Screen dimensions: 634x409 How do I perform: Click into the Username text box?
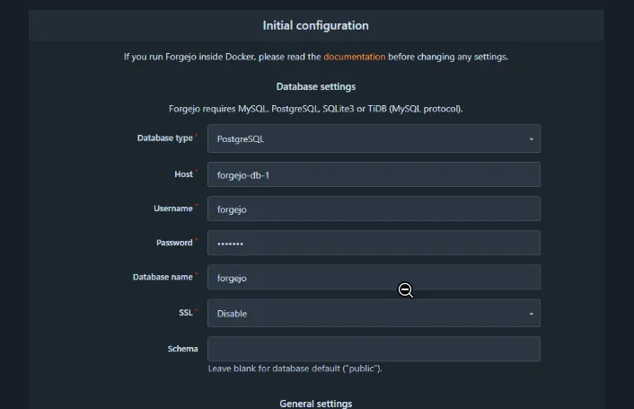point(374,209)
